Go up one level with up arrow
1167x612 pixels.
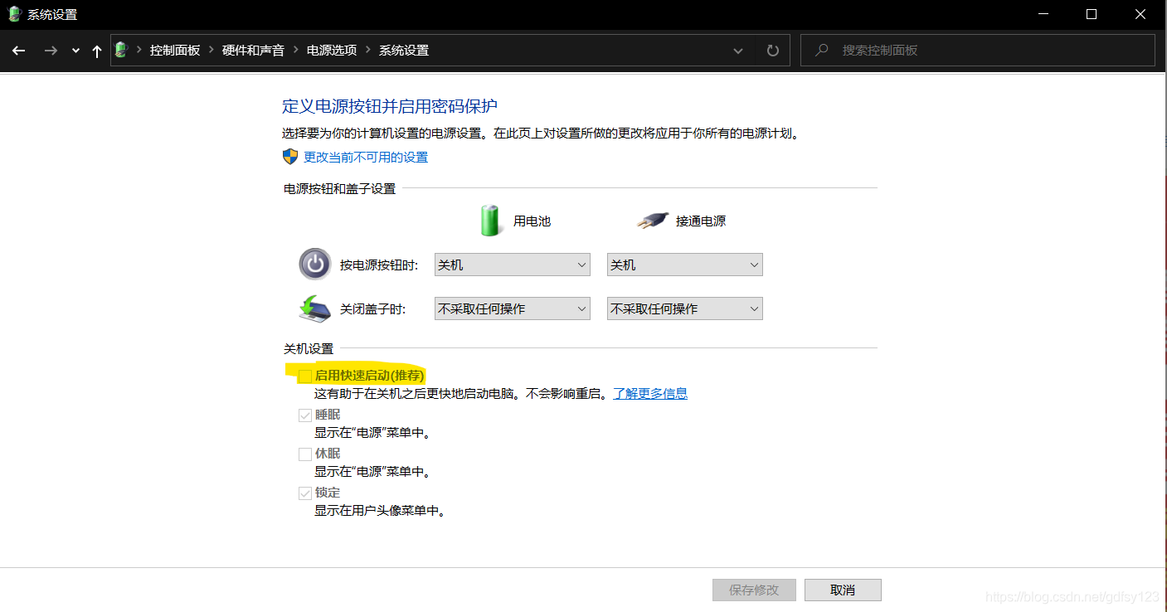pos(97,51)
